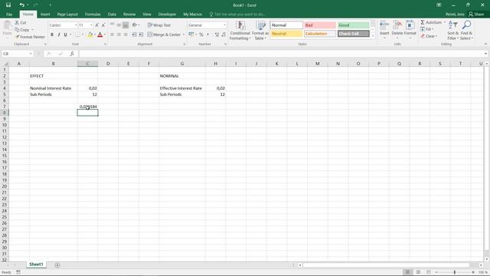Switch to the Data tab
This screenshot has height=276, width=490.
click(x=112, y=15)
